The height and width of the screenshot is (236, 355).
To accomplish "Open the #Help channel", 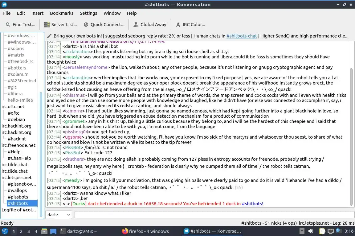I will (x=14, y=152).
